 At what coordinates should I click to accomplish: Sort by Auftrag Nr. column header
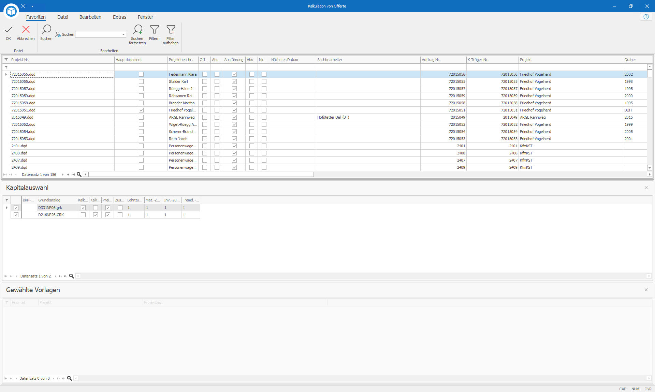443,60
